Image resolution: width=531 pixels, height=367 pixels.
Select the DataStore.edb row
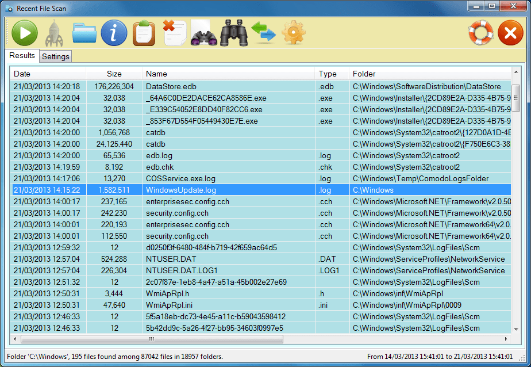click(172, 86)
